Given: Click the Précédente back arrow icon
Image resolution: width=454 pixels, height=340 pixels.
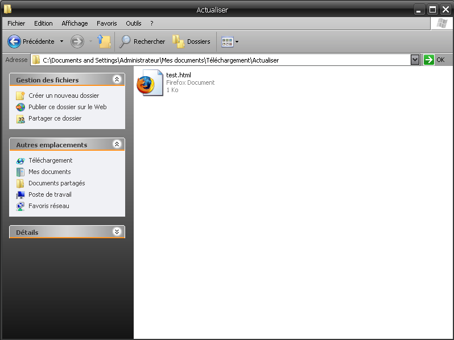Looking at the screenshot, I should (14, 42).
